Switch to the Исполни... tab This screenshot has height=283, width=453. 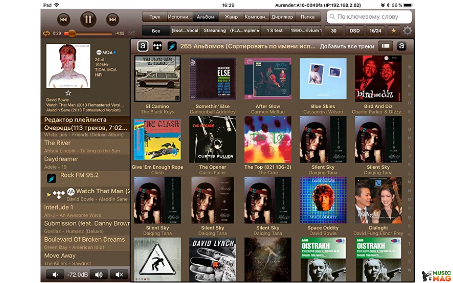point(180,17)
